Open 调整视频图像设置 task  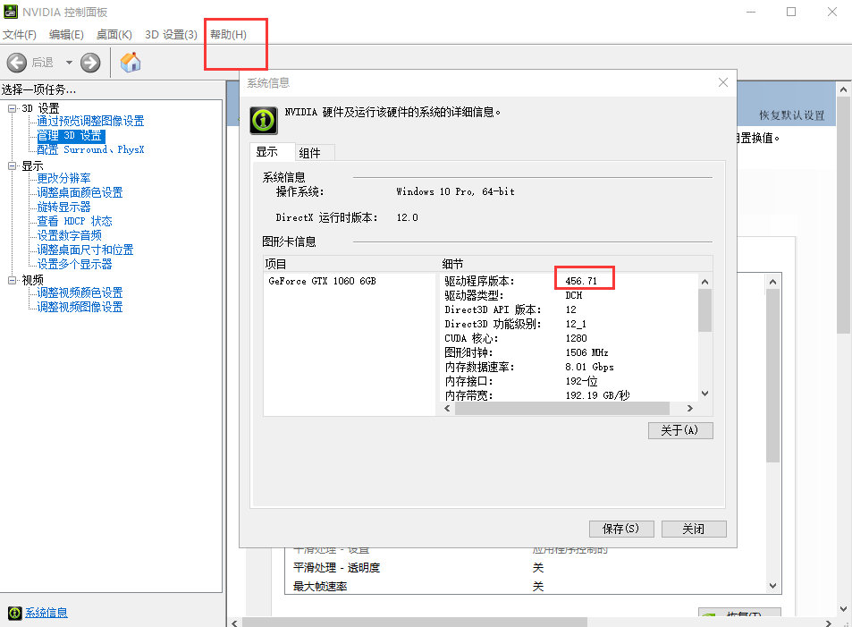(80, 308)
